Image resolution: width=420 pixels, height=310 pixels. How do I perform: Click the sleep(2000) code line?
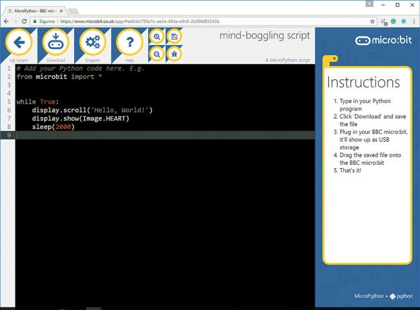click(53, 127)
